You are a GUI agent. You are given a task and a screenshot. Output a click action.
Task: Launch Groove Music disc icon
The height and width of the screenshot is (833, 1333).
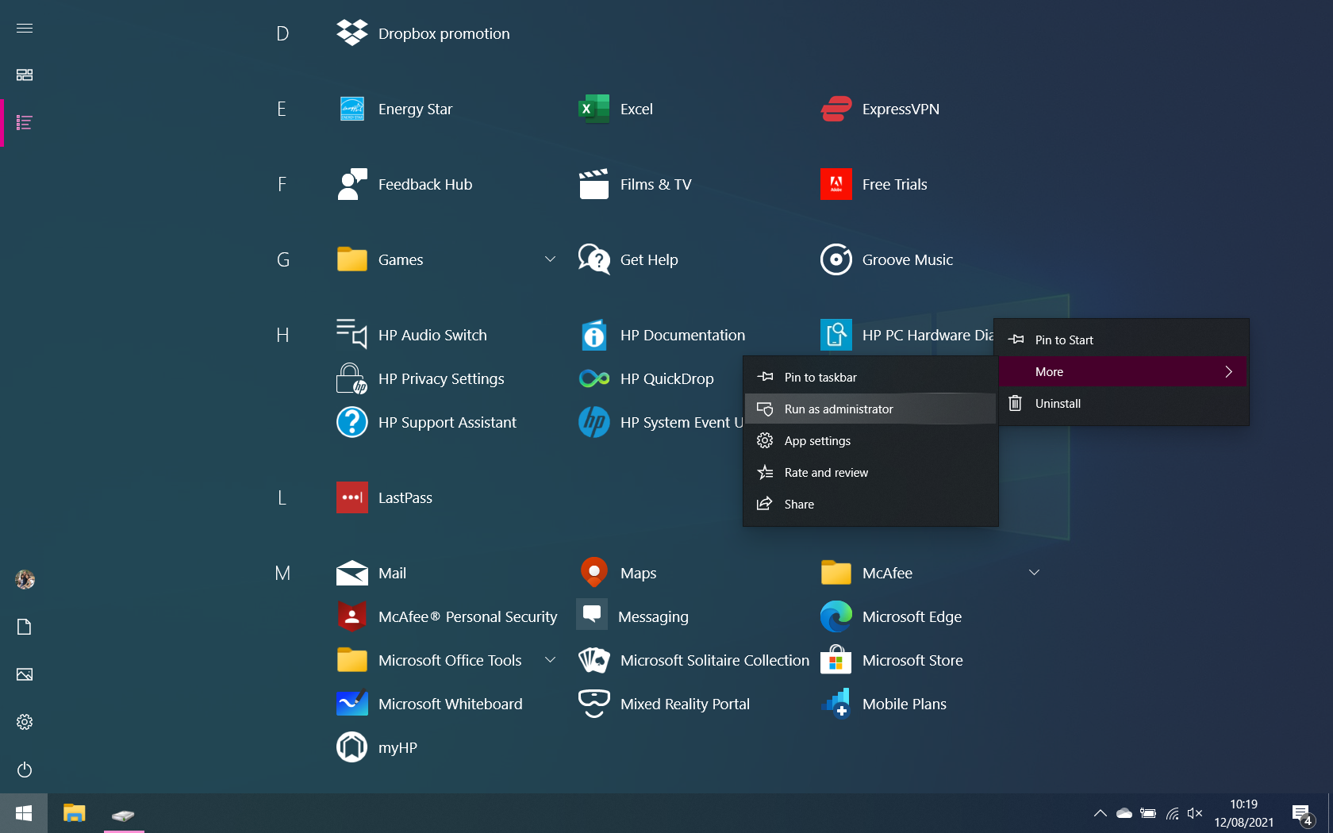836,259
